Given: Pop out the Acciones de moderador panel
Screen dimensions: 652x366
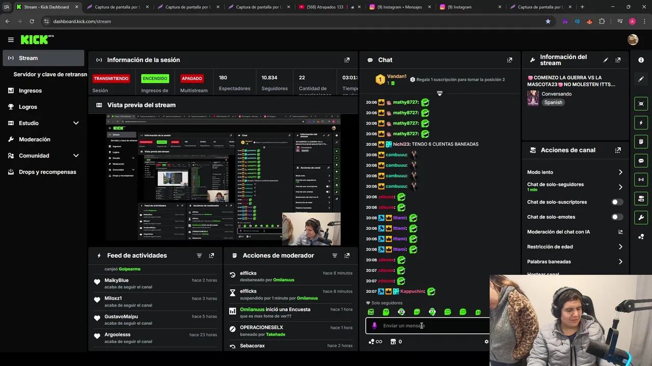Looking at the screenshot, I should tap(347, 256).
